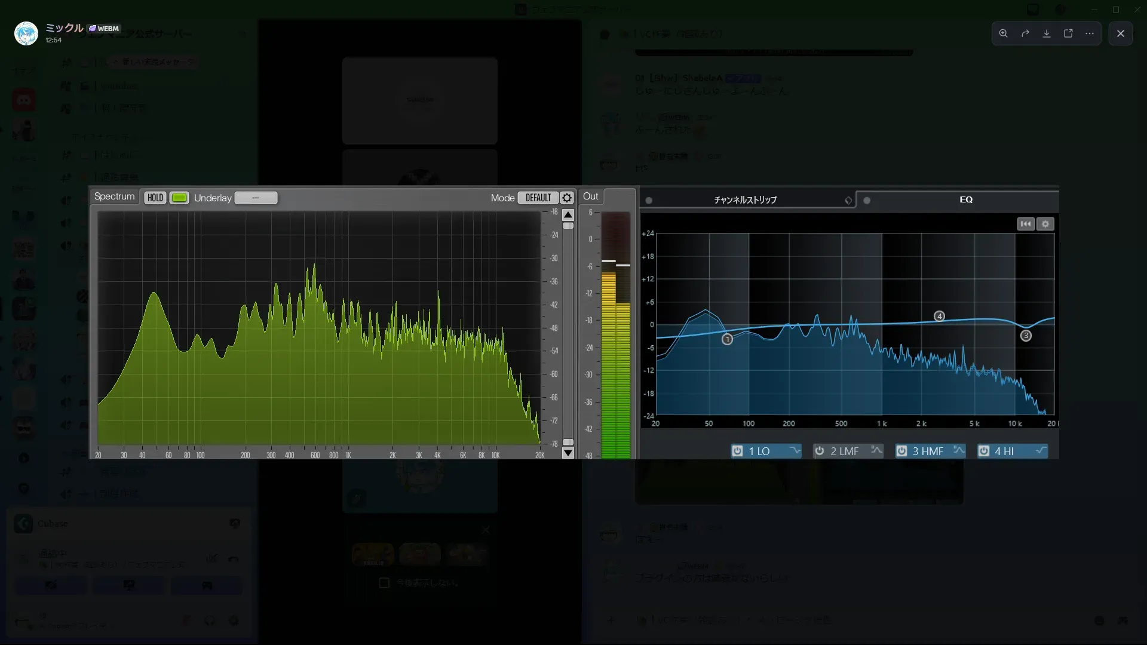Zoom into the image with magnifier icon

click(1004, 33)
